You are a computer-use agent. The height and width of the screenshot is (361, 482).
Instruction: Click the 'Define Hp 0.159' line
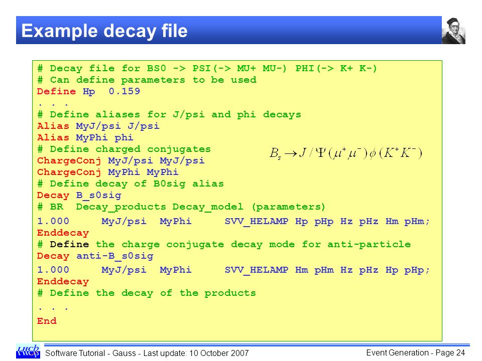(x=88, y=91)
